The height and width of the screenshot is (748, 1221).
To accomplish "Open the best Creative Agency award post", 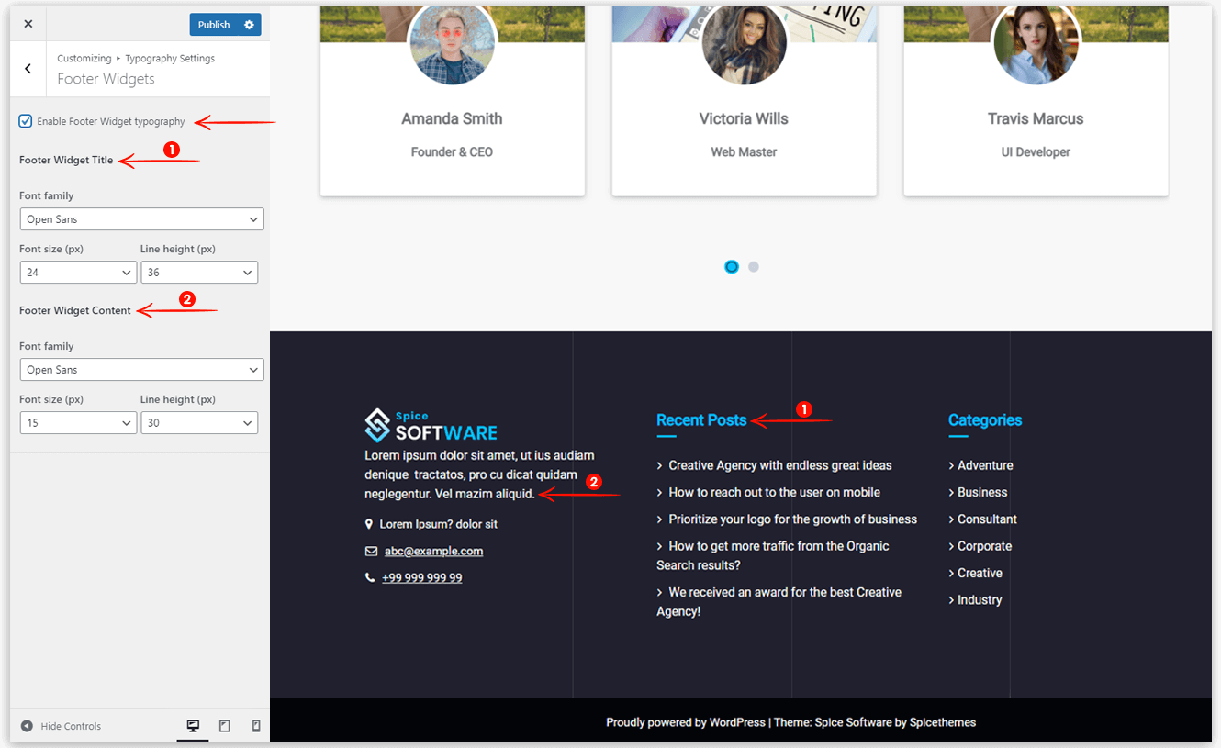I will click(779, 602).
